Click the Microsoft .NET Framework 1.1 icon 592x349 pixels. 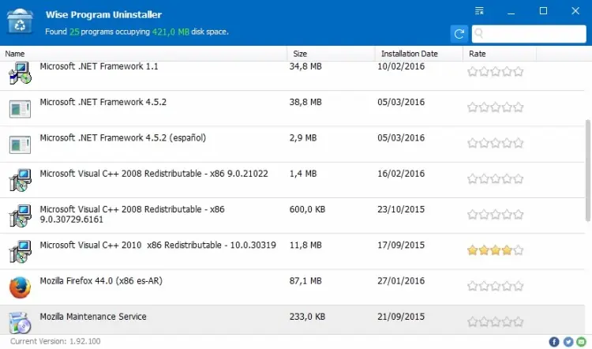coord(20,73)
